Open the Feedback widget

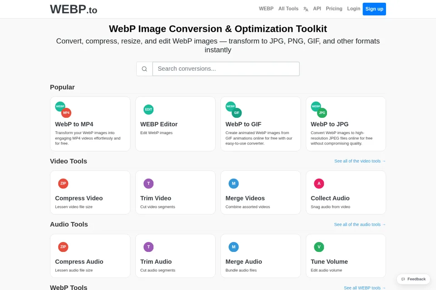click(413, 279)
